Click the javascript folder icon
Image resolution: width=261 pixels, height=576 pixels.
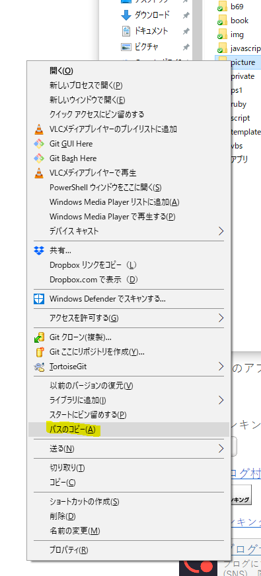tap(222, 48)
